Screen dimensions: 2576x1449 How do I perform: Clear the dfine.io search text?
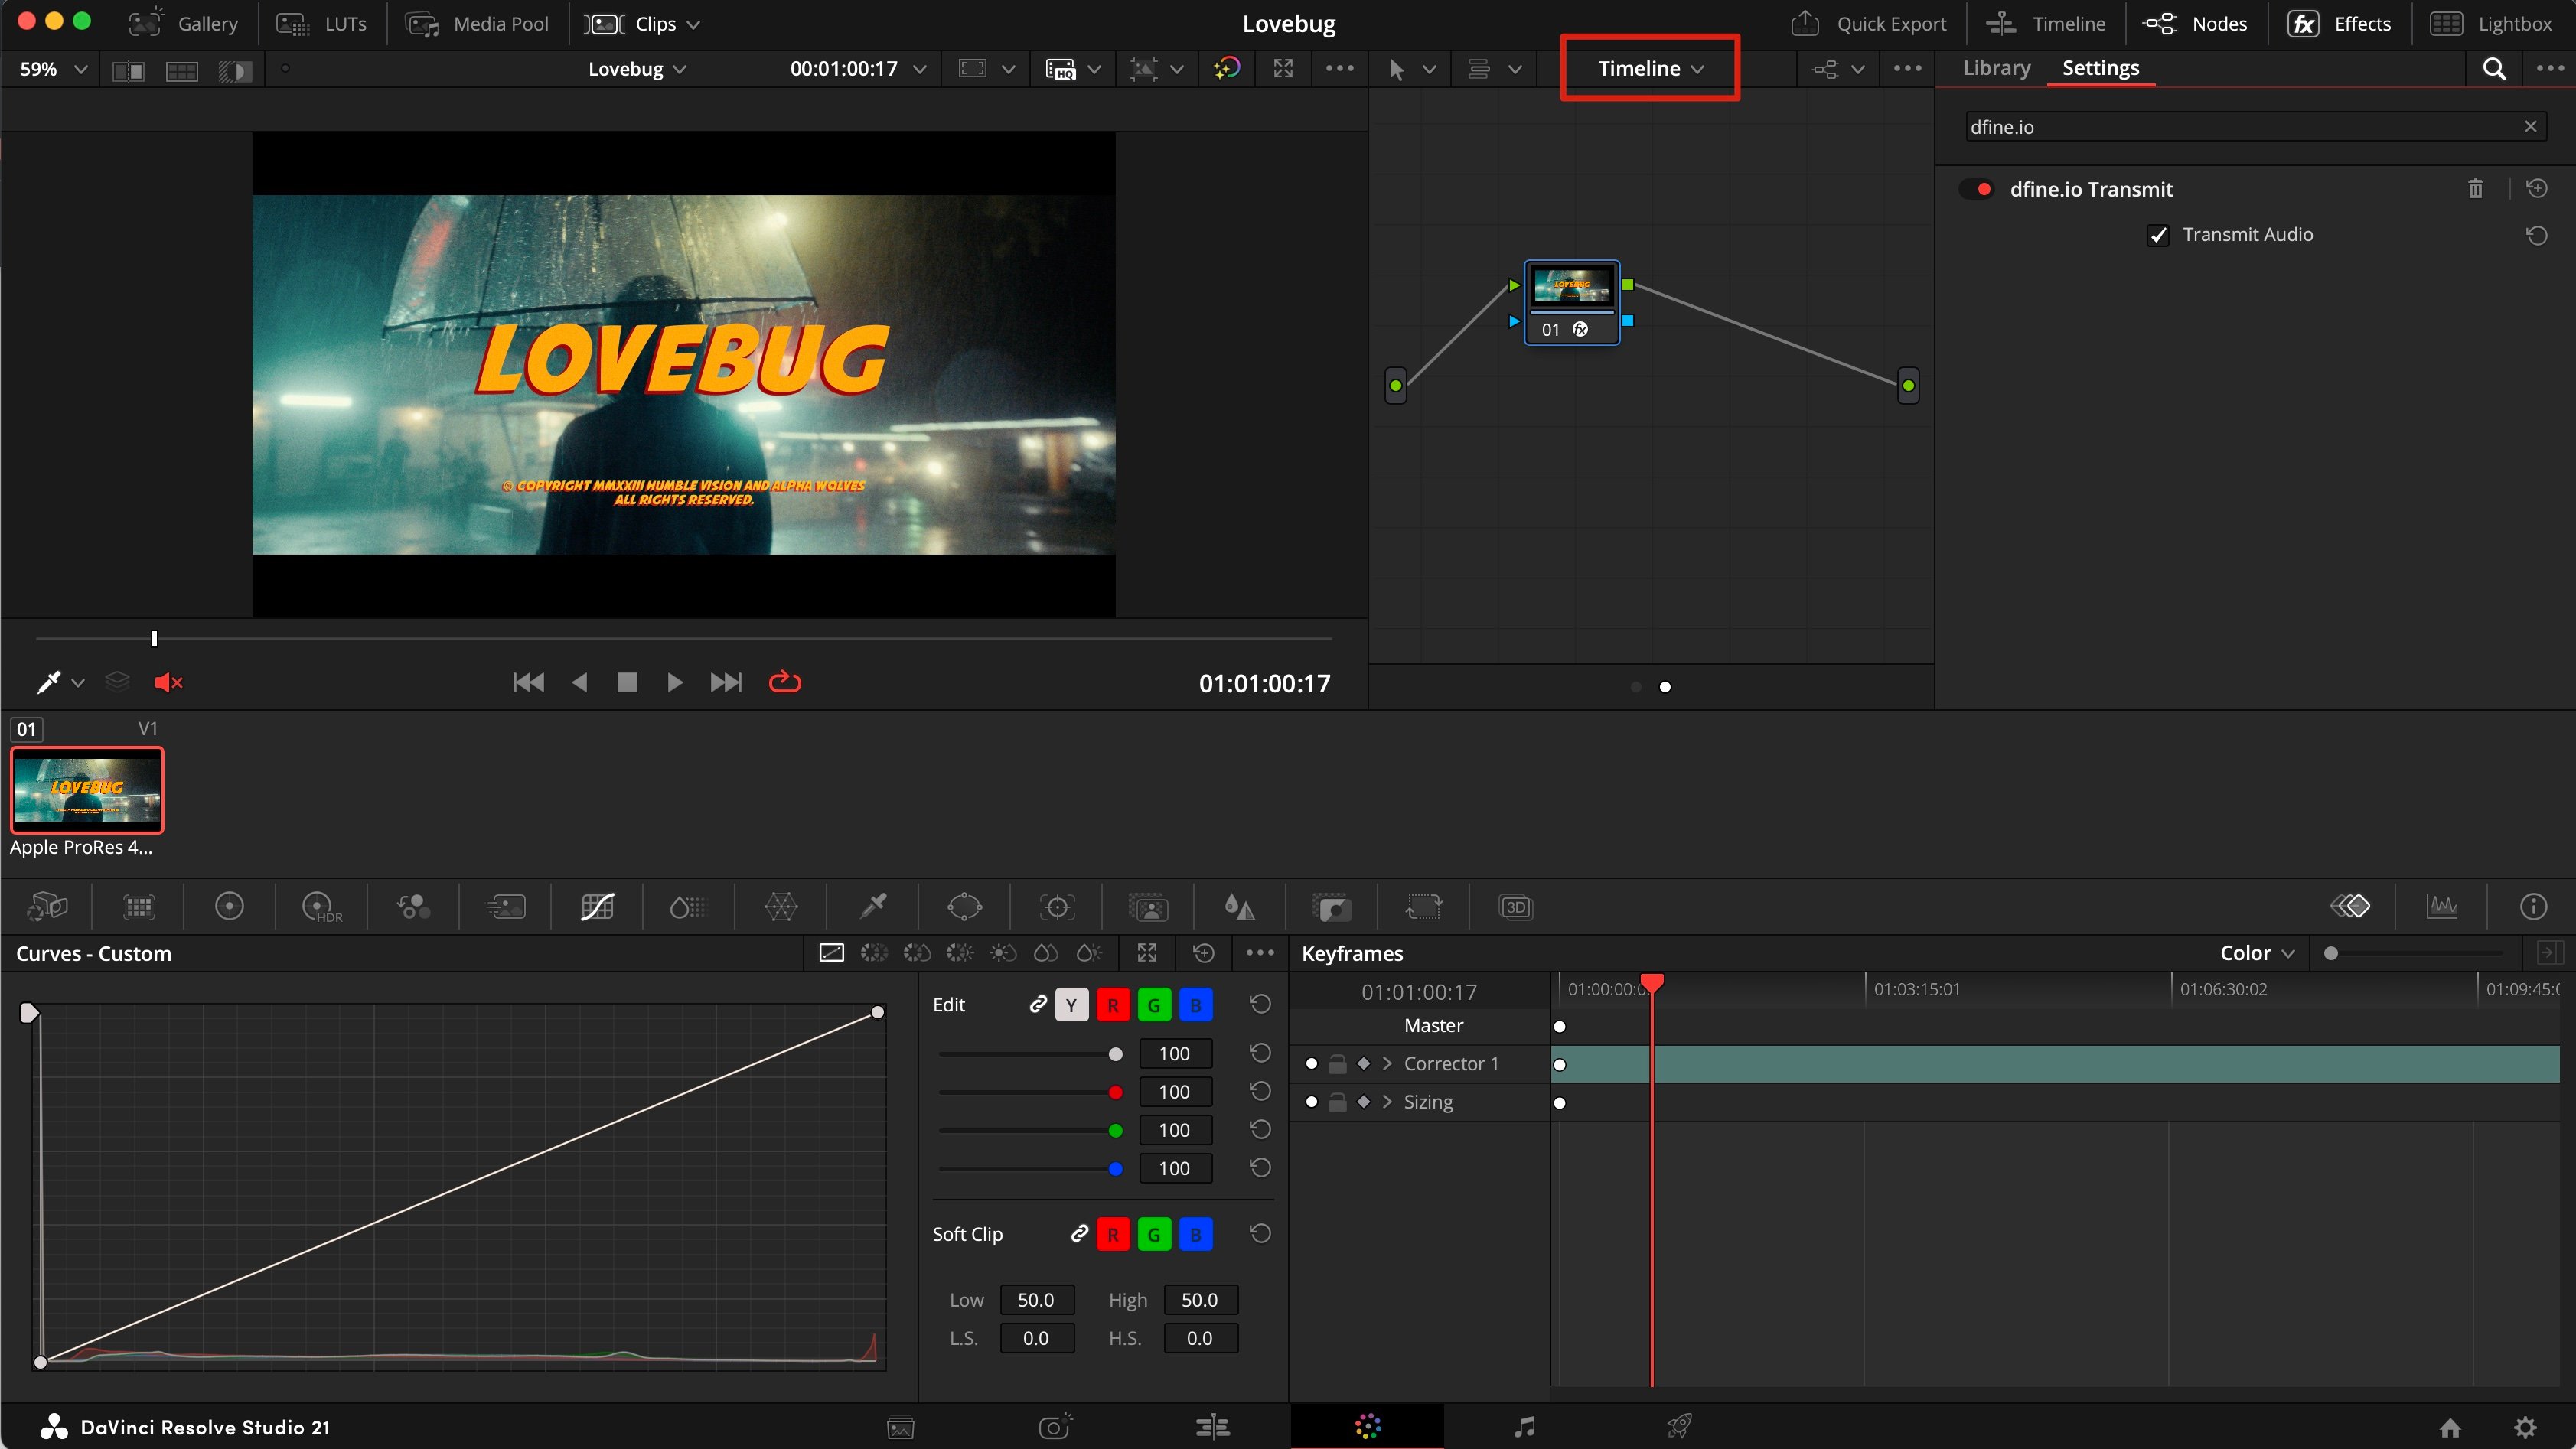[x=2530, y=127]
